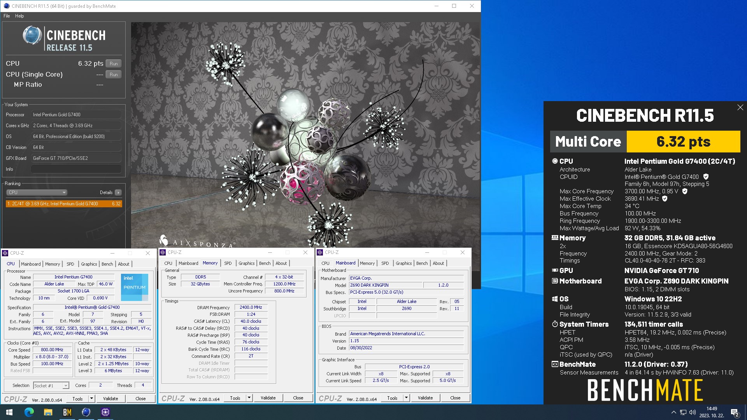The width and height of the screenshot is (747, 420).
Task: Open the Help menu in Cinebench
Action: (x=19, y=16)
